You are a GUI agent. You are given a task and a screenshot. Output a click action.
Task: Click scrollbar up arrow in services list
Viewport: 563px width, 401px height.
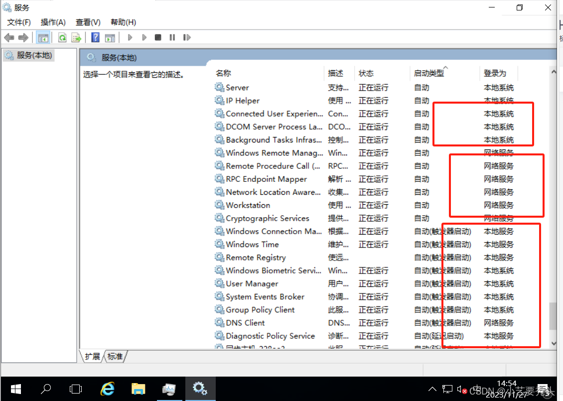(554, 72)
